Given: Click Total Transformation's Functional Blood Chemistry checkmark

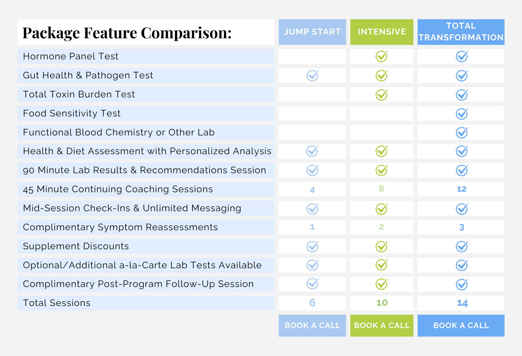Looking at the screenshot, I should tap(461, 133).
